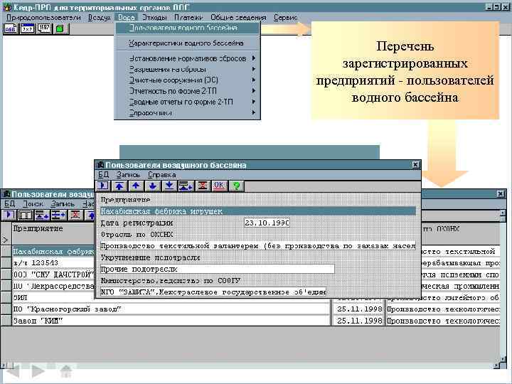This screenshot has height=384, width=512.
Task: Click the faded next-slide arrow at bottom left
Action: coord(38,371)
